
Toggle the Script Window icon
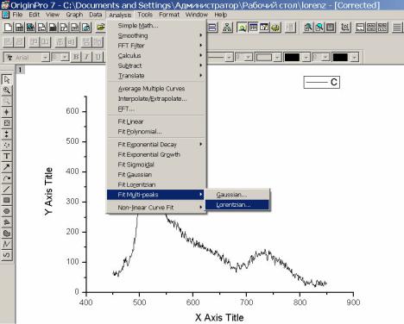(x=264, y=28)
